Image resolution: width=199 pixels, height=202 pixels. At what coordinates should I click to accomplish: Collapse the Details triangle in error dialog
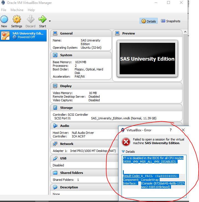click(x=123, y=151)
